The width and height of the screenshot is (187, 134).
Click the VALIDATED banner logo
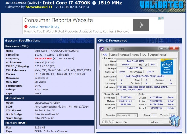coord(161,5)
